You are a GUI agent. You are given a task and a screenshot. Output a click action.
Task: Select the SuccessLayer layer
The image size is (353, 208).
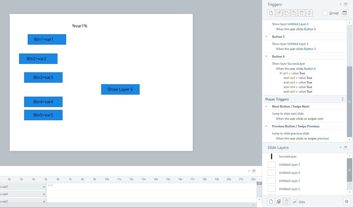tap(288, 157)
